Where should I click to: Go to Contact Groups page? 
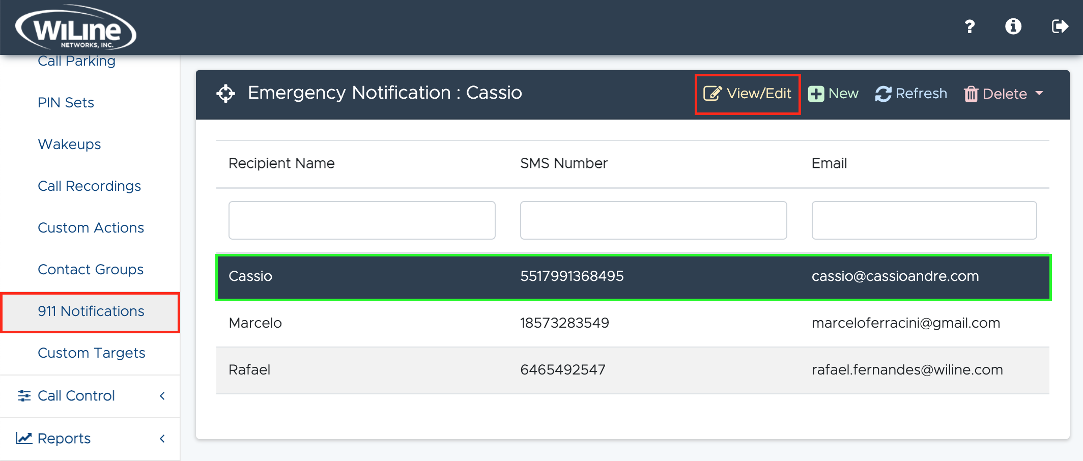pyautogui.click(x=91, y=270)
